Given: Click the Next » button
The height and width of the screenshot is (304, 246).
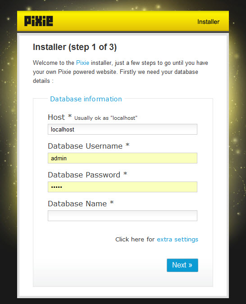Looking at the screenshot, I should (182, 265).
